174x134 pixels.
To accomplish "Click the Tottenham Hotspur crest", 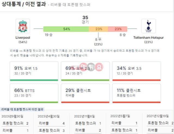I will tap(148, 26).
